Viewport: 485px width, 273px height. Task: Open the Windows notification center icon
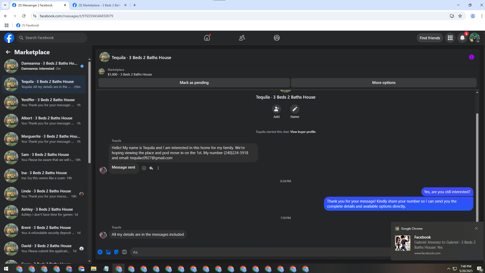(x=479, y=269)
